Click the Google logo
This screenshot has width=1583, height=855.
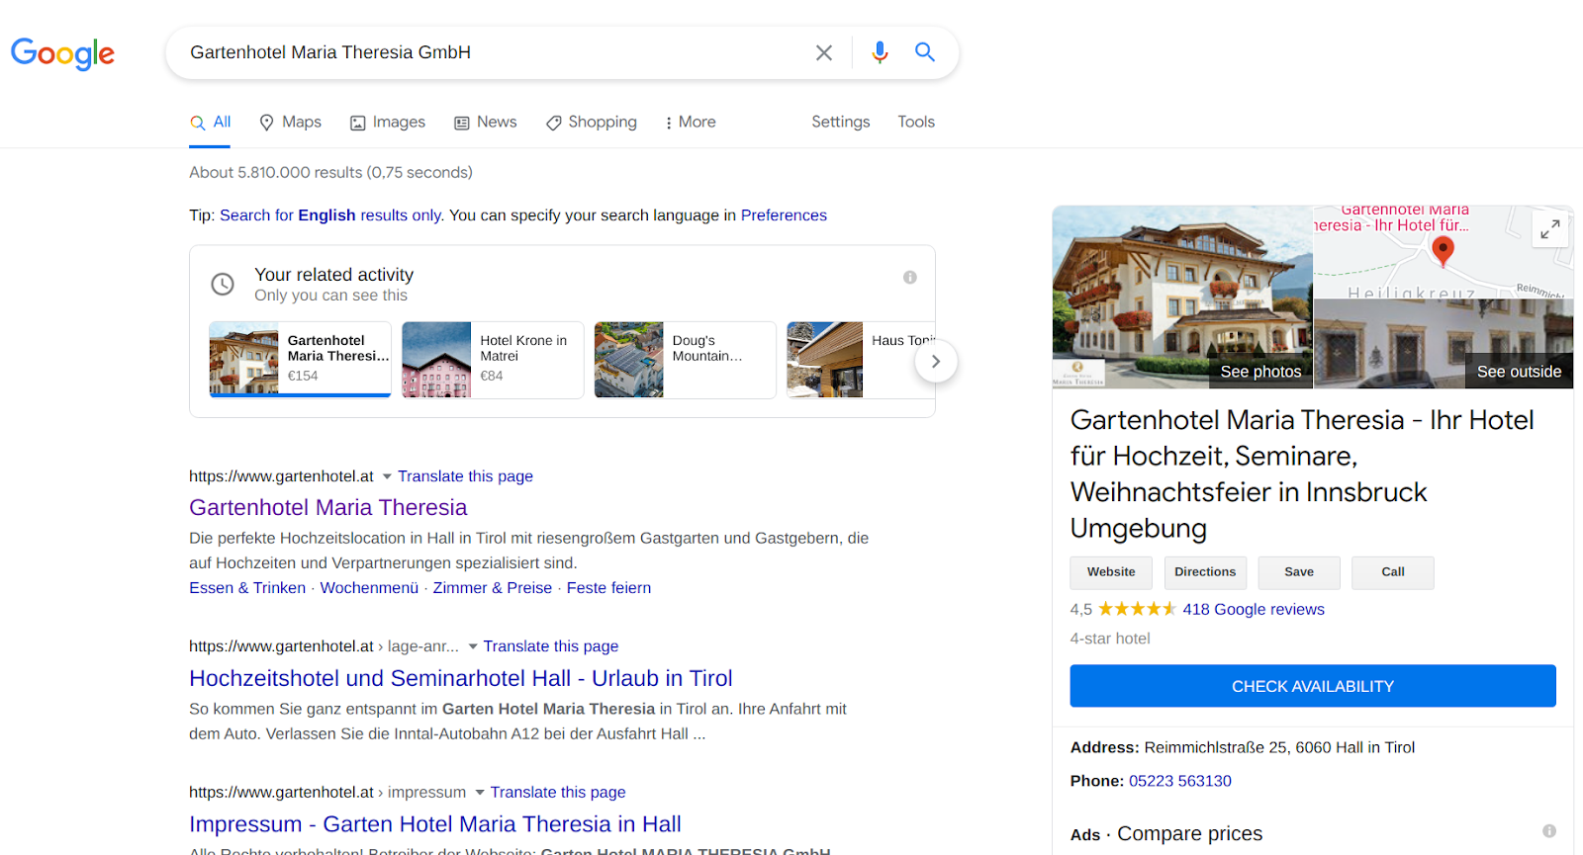pos(62,53)
